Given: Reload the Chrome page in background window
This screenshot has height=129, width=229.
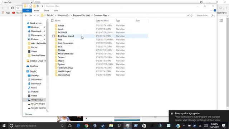Looking at the screenshot, I should click(x=13, y=8).
